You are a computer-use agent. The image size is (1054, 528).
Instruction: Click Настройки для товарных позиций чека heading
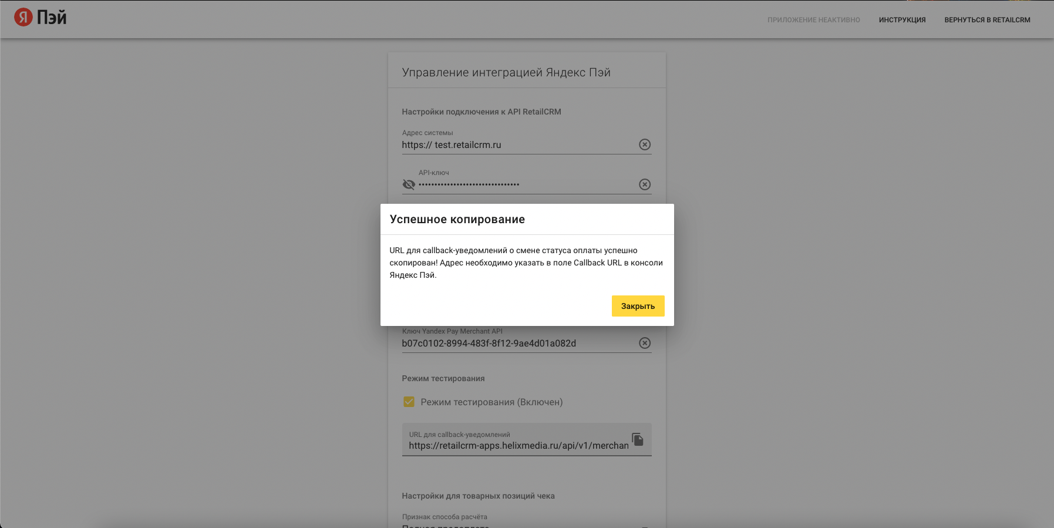[x=478, y=496]
